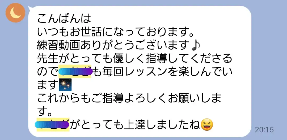
Task: Select the blurred name before がとっても上達
Action: tap(52, 124)
